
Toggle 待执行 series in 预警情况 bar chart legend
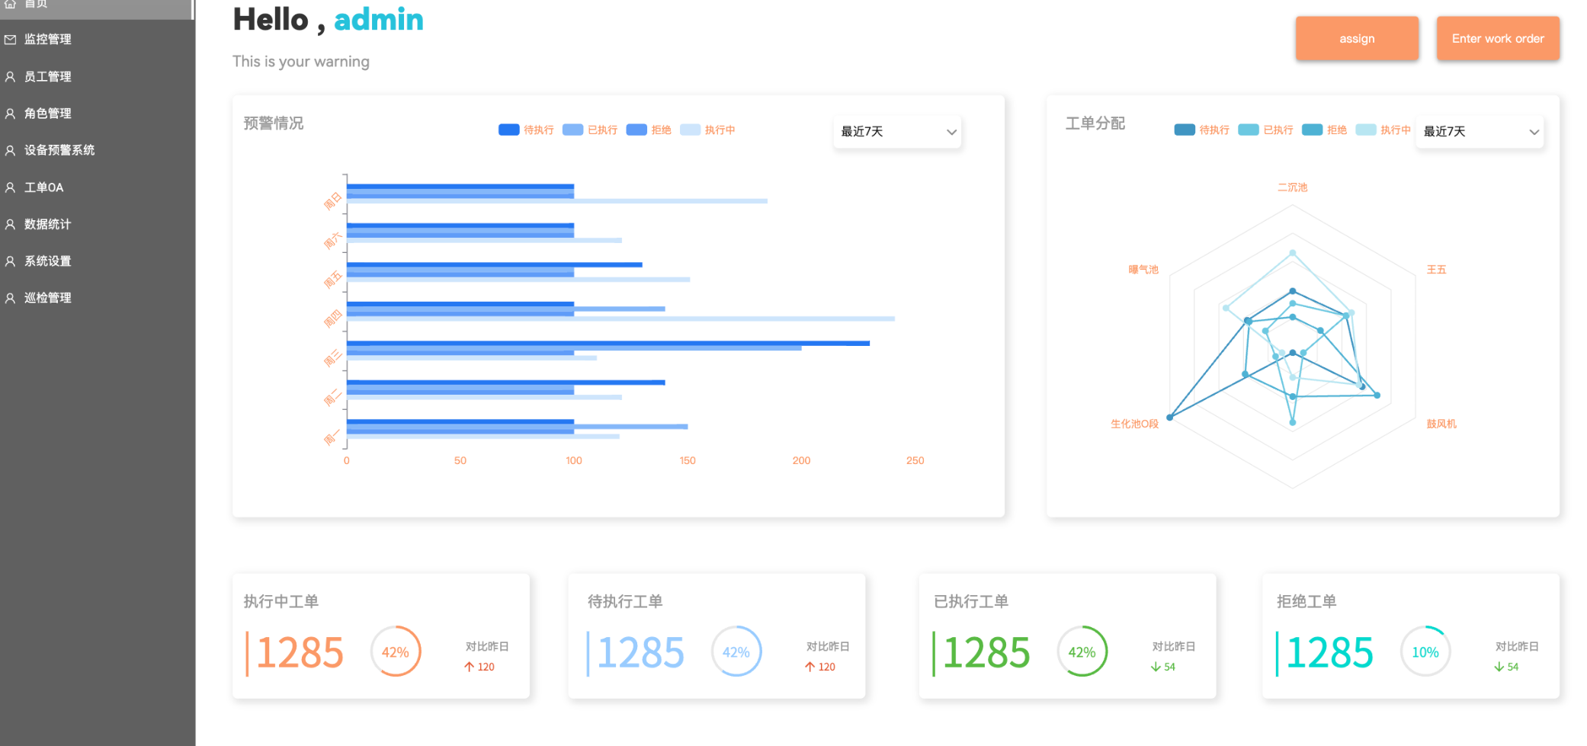526,130
